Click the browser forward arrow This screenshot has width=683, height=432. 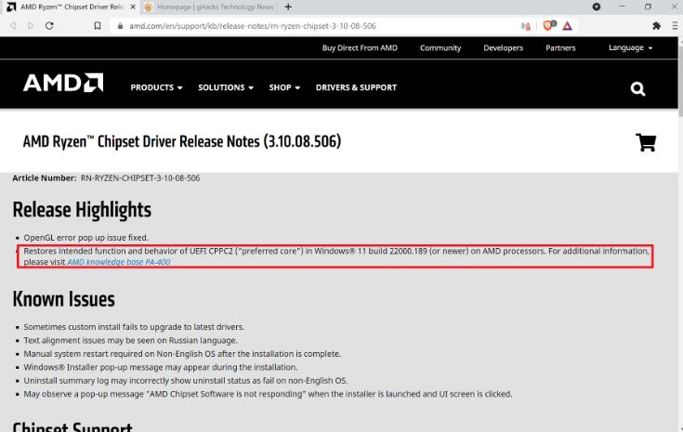[31, 26]
